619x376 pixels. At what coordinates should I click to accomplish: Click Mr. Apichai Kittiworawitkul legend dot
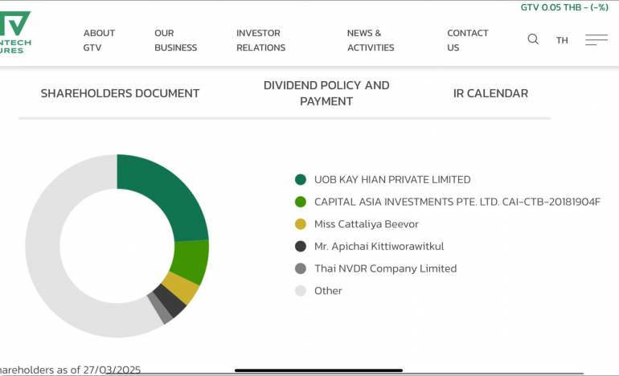(x=301, y=247)
